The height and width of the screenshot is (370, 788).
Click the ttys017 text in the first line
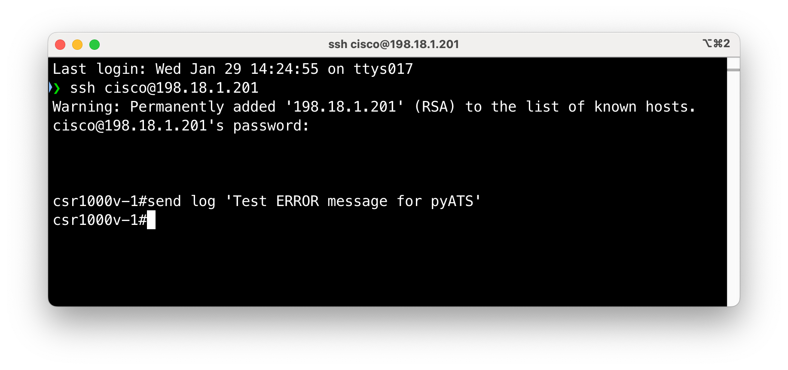click(383, 69)
